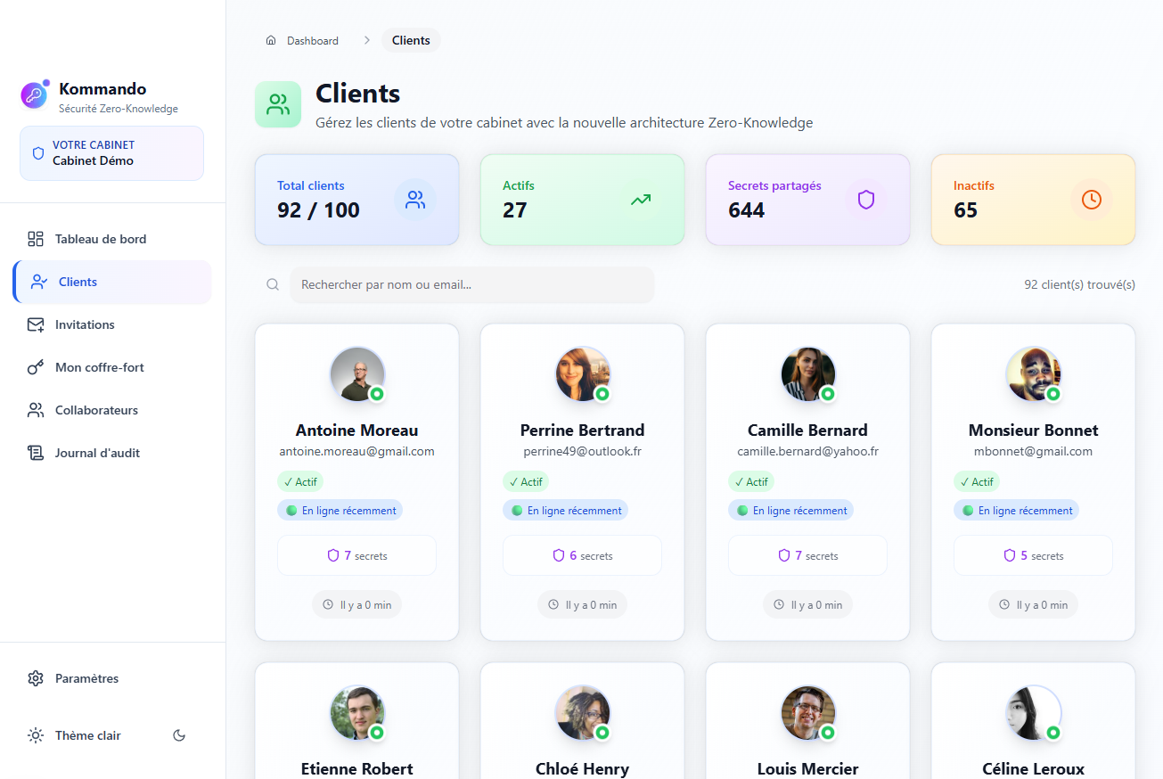Click the Kommando key logo icon
Screen dimensions: 1163x779
(34, 95)
